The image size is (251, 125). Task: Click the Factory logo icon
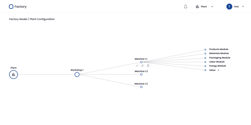11,7
